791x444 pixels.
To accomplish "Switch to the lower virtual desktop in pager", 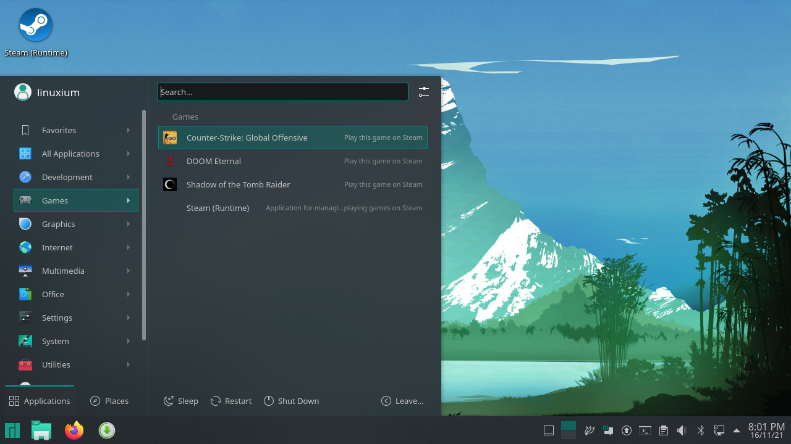I will point(569,435).
